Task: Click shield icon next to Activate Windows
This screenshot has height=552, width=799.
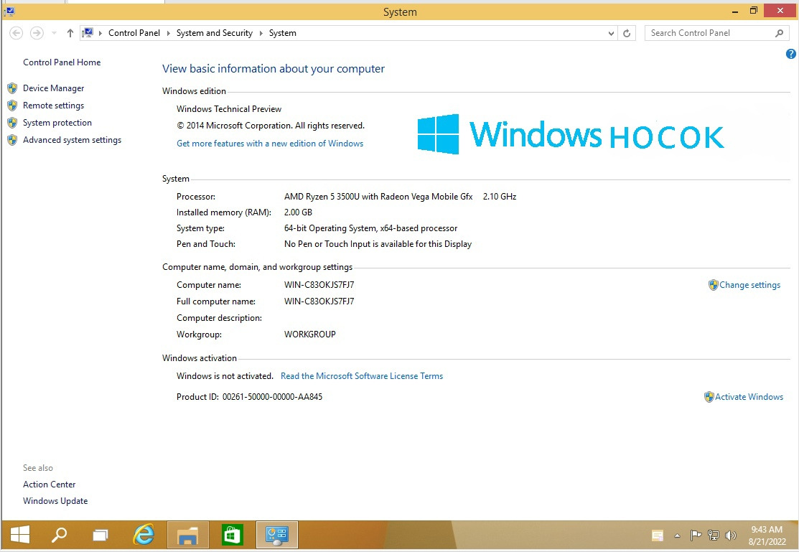Action: point(709,397)
